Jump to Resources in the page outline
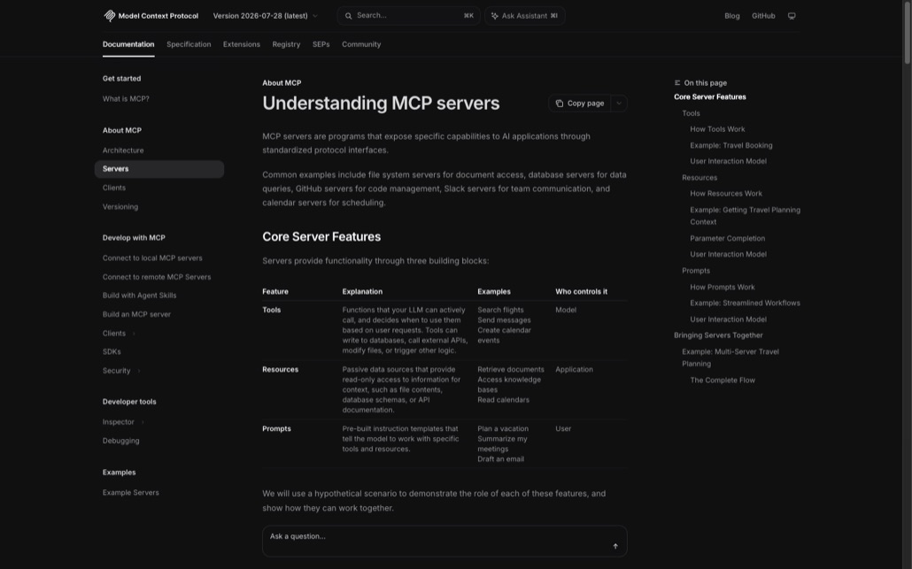Viewport: 912px width, 569px height. click(x=699, y=177)
